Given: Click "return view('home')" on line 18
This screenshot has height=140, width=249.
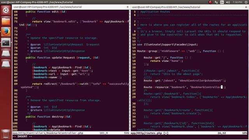Looking at the screenshot, I should pos(167,61).
